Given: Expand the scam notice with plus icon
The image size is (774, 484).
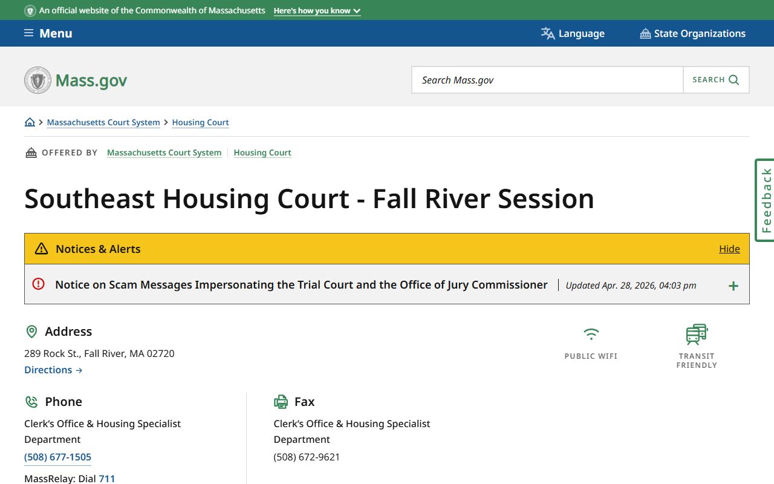Looking at the screenshot, I should tap(733, 286).
